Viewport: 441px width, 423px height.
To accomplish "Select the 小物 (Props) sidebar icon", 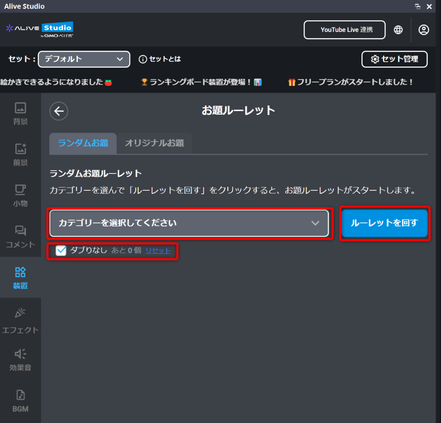I will [20, 196].
